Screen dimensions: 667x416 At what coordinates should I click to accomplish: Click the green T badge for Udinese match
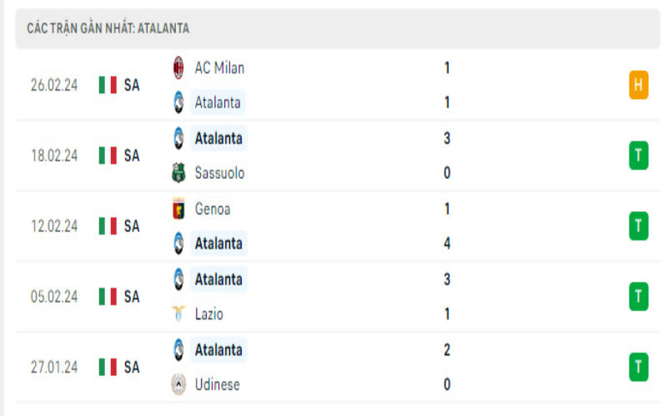(x=639, y=367)
